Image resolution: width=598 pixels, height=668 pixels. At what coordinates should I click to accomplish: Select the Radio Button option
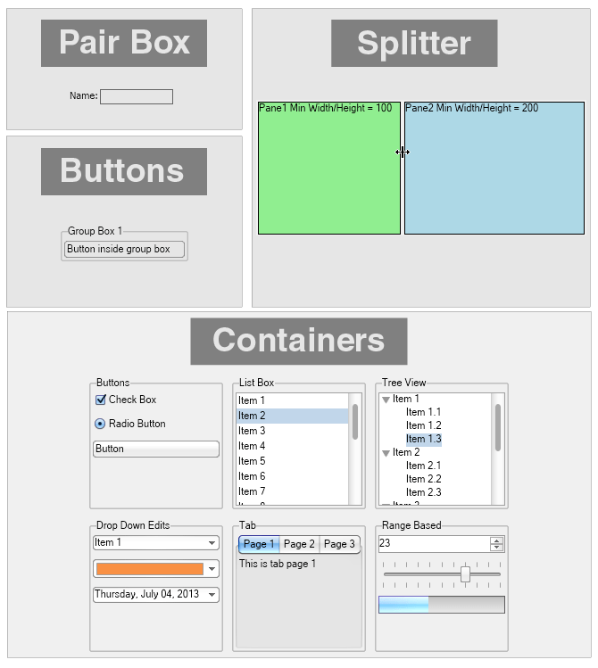click(100, 424)
